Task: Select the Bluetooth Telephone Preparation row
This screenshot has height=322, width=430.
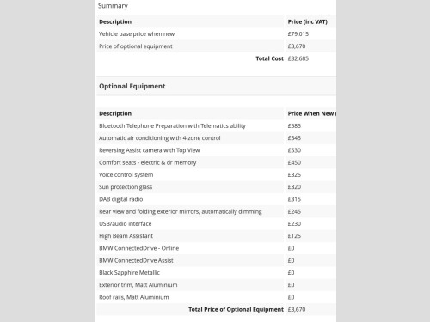Action: [217, 126]
